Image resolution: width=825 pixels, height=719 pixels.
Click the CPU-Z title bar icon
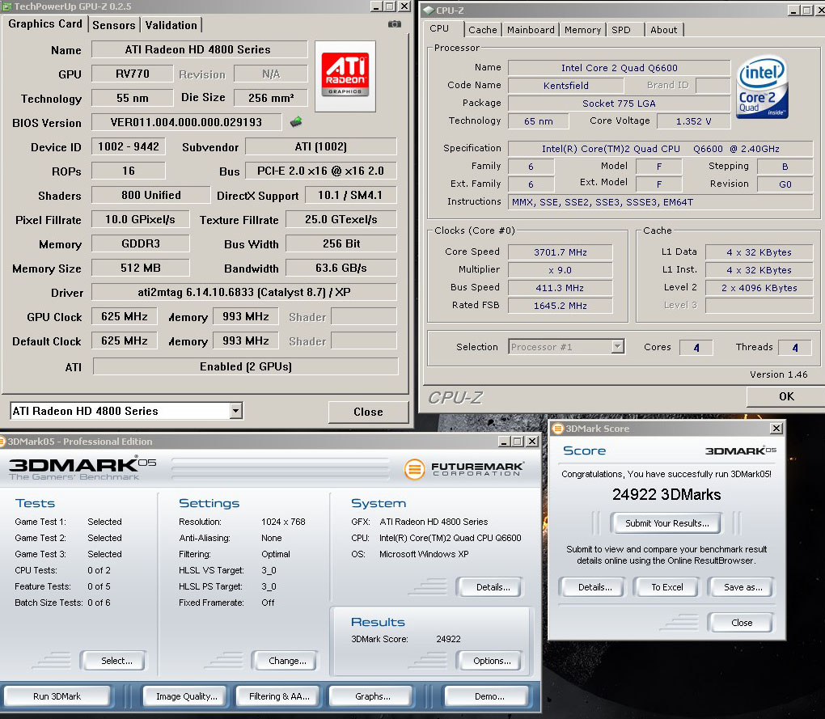[428, 10]
